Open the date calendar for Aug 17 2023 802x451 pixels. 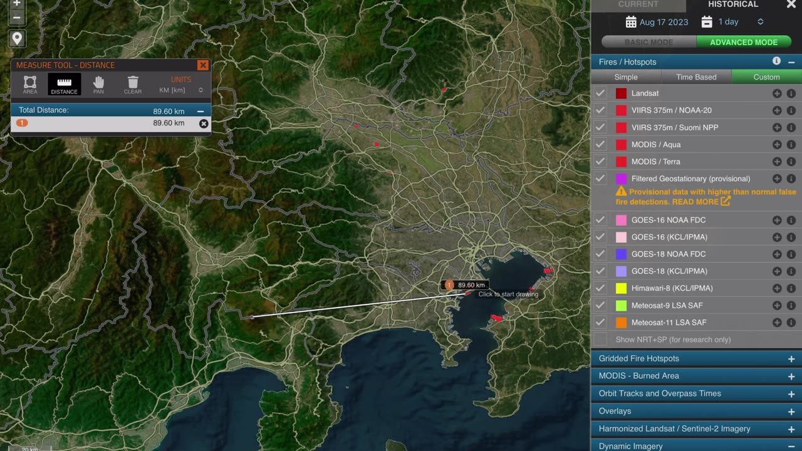(631, 22)
